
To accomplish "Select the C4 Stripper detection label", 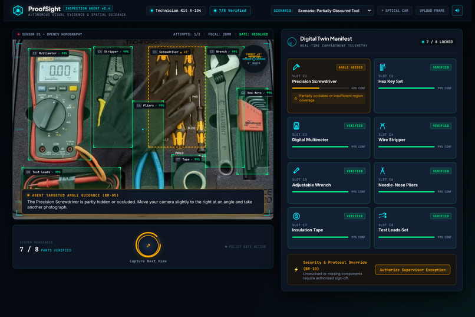I will point(113,51).
